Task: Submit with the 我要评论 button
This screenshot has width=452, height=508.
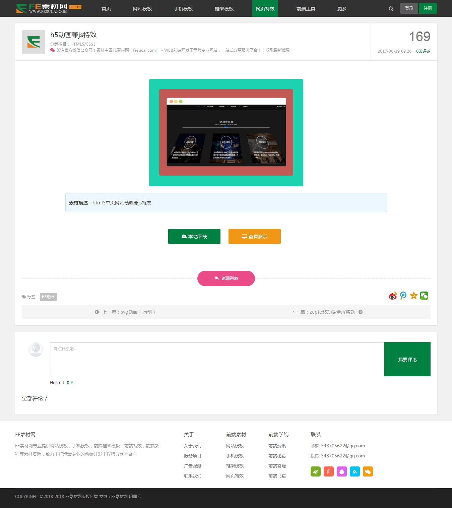Action: pos(407,359)
